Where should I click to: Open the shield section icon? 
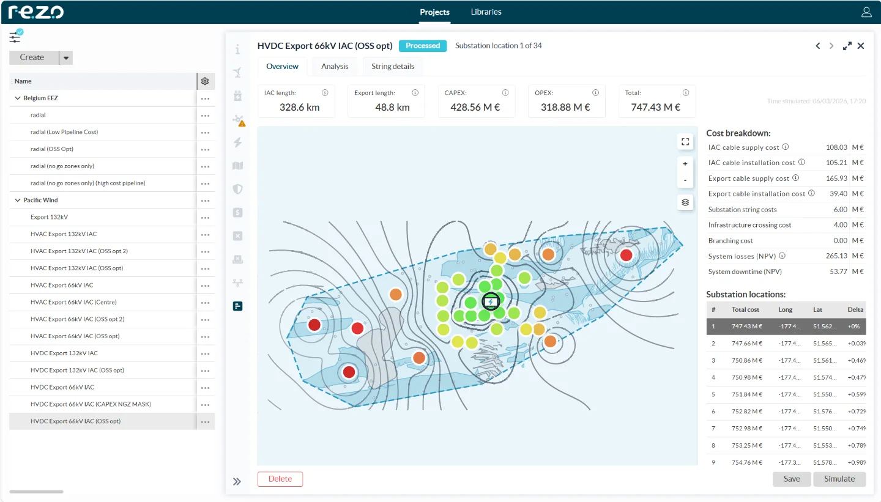(238, 189)
